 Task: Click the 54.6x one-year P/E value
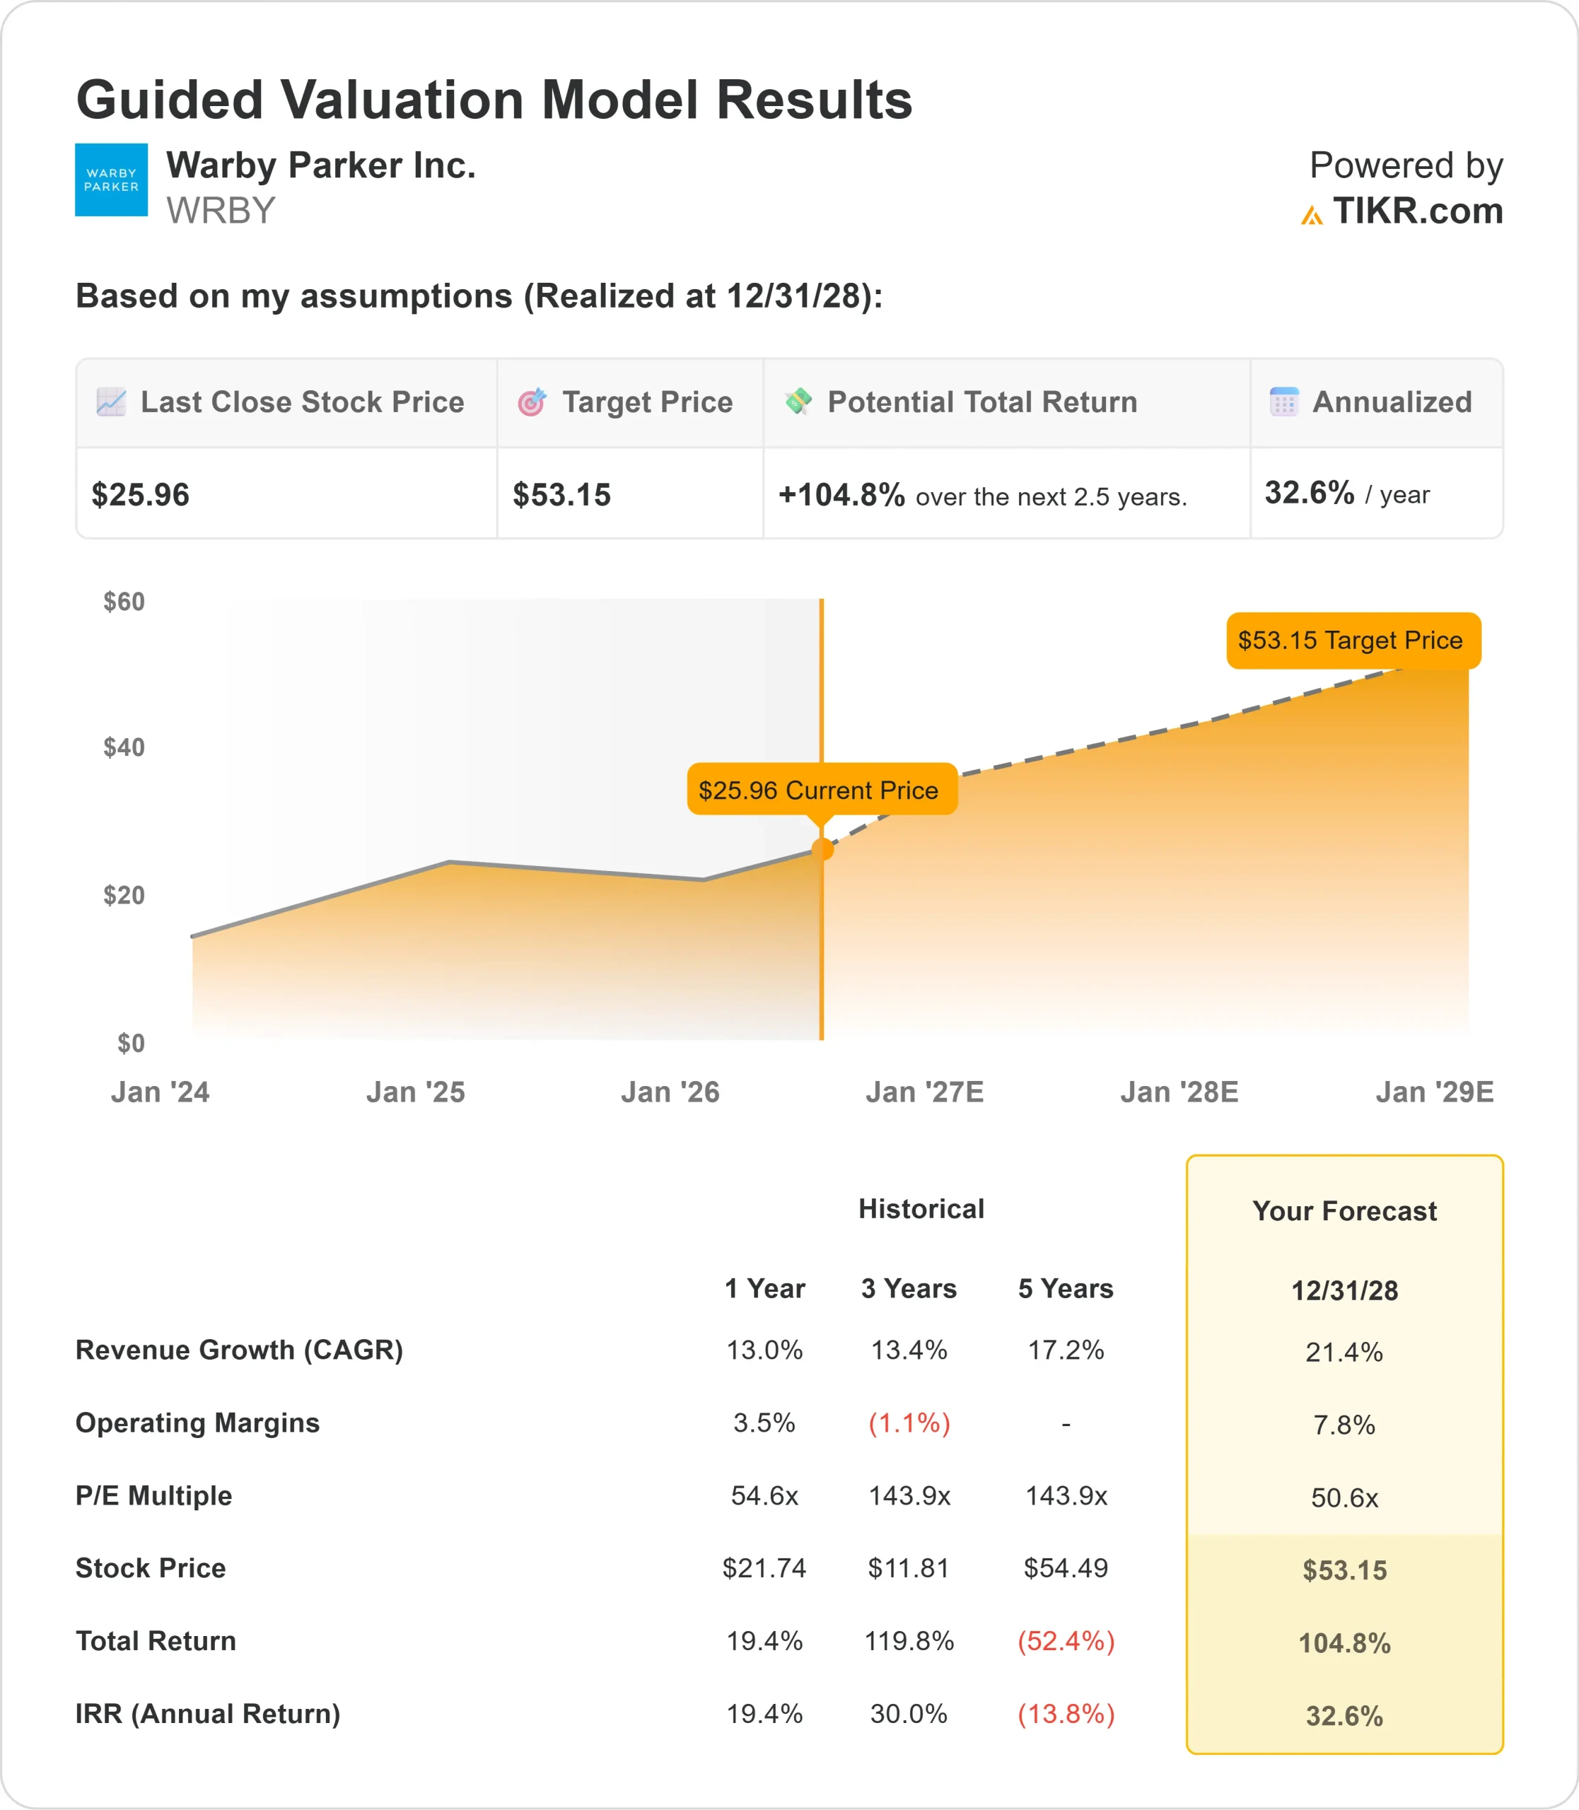coord(765,1495)
